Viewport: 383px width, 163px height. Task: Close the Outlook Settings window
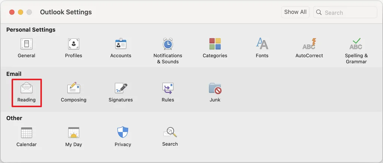[x=12, y=12]
